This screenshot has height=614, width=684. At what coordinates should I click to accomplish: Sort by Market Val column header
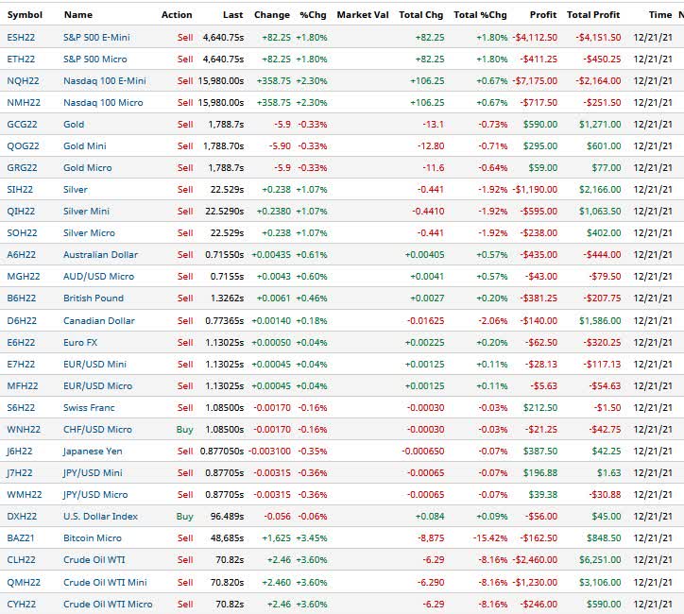click(363, 15)
